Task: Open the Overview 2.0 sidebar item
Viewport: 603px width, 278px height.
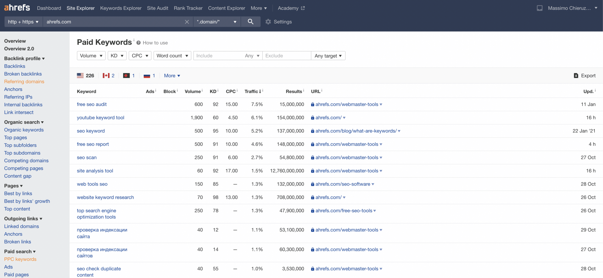Action: tap(19, 49)
